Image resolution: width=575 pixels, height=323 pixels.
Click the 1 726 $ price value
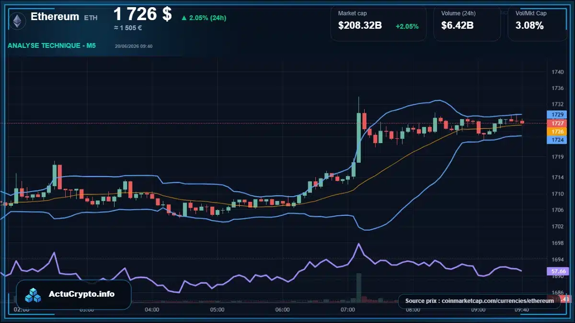142,14
